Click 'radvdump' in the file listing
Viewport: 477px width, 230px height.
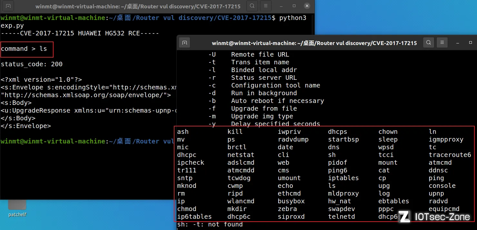tap(293, 140)
